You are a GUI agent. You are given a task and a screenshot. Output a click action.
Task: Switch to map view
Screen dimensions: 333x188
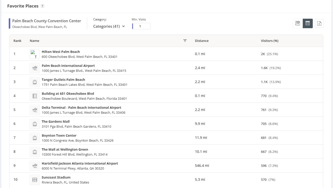tap(297, 23)
